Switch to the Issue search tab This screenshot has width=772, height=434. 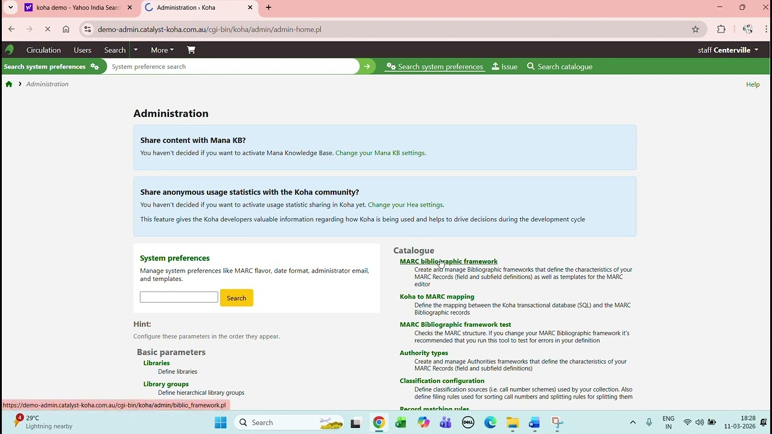point(505,67)
